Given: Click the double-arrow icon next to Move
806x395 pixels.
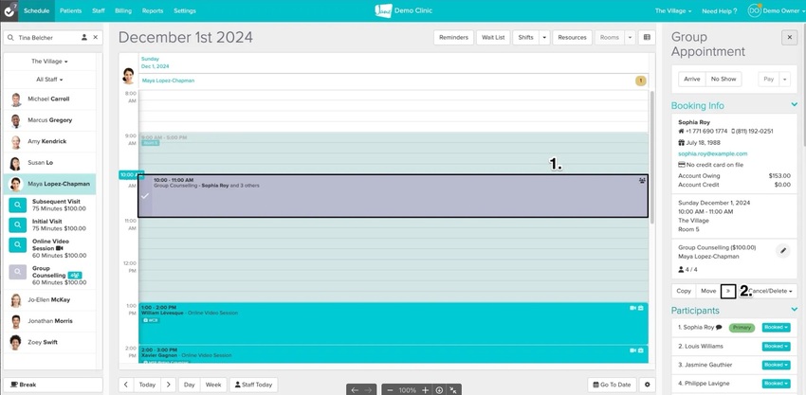Looking at the screenshot, I should [728, 291].
